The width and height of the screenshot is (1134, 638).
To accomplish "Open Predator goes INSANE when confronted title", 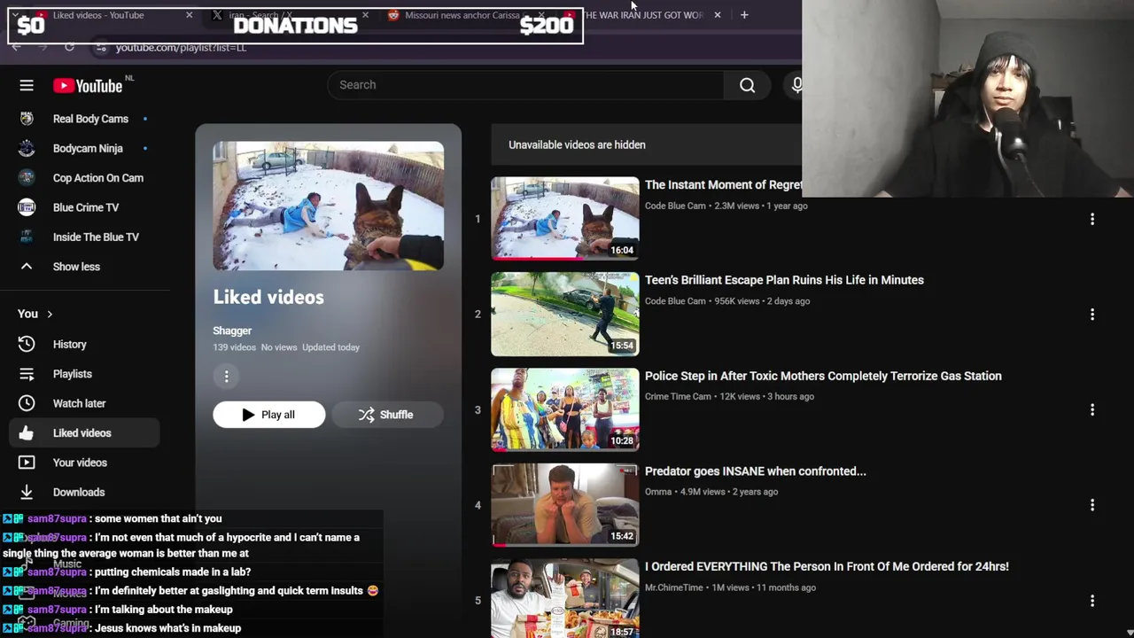I will point(756,471).
